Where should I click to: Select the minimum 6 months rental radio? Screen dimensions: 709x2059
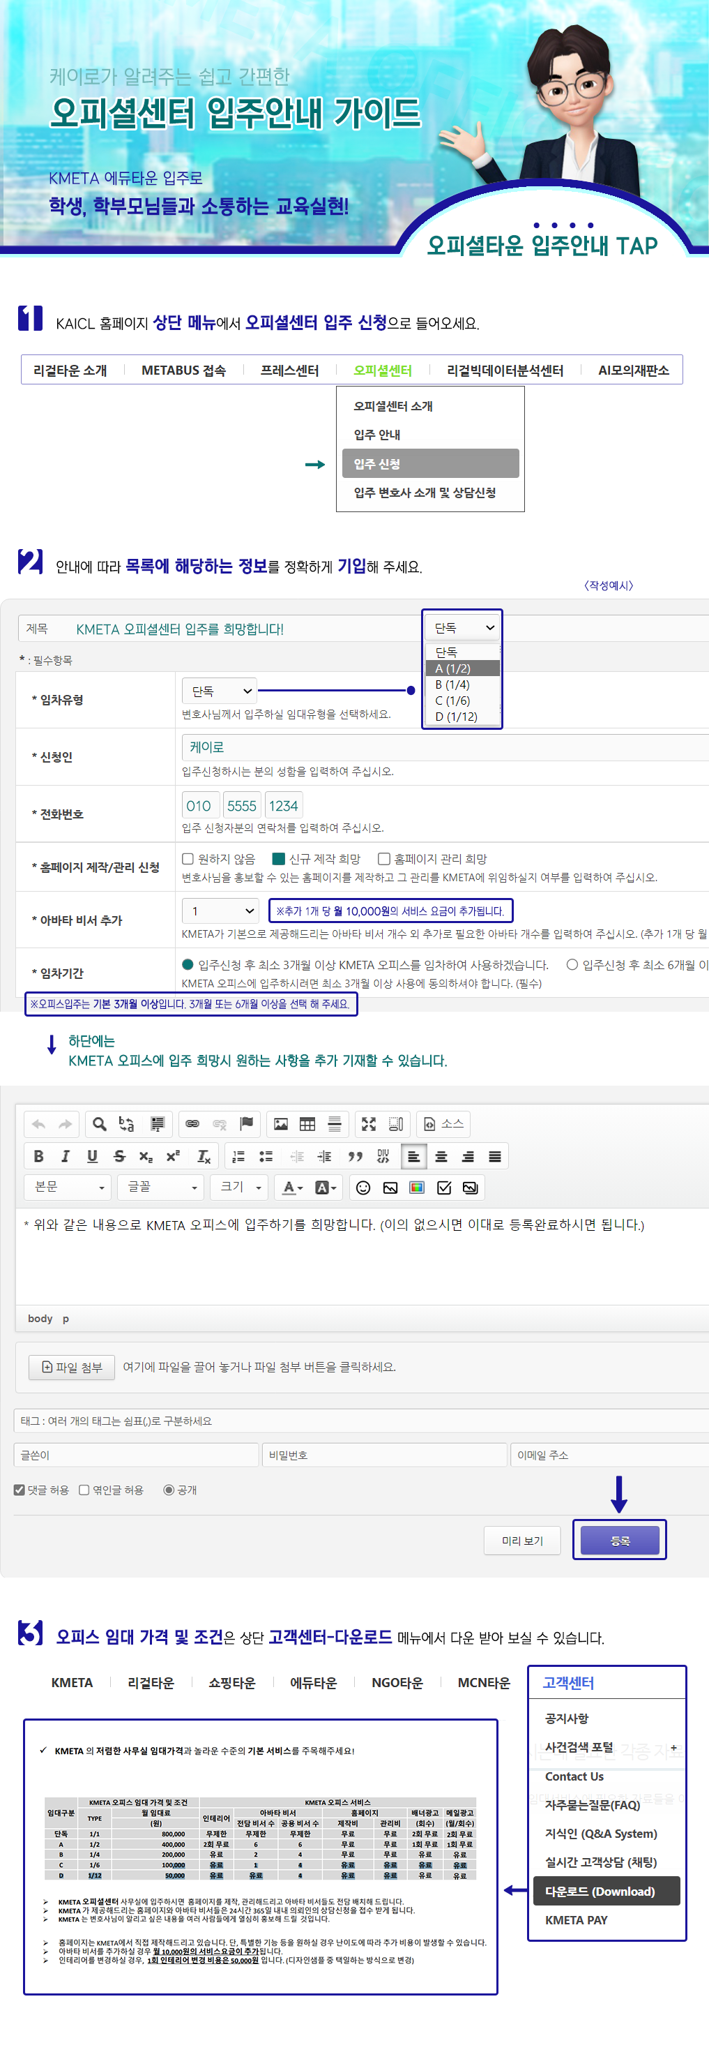[x=572, y=964]
